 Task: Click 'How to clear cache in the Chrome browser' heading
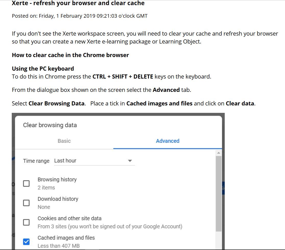[70, 55]
